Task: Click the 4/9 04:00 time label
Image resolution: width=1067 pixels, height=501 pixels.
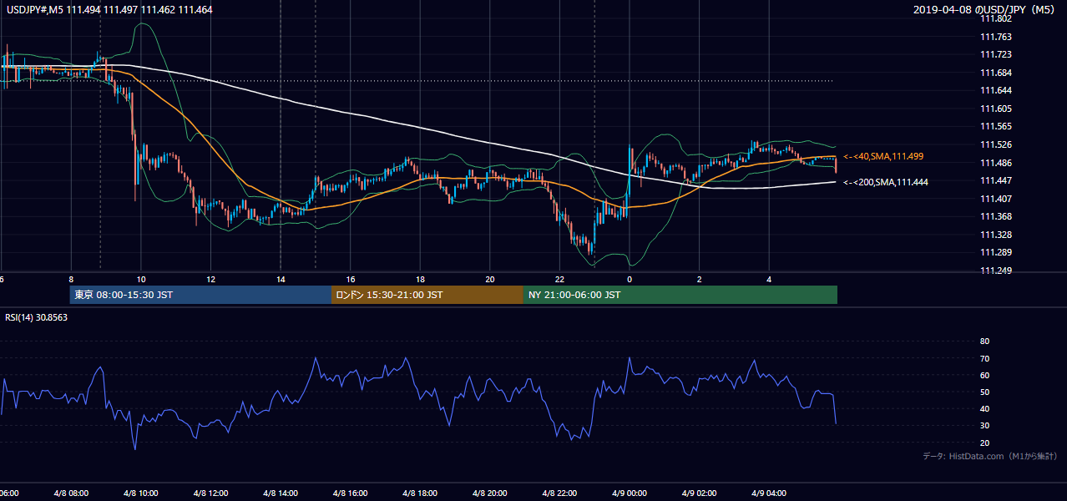Action: pos(769,493)
